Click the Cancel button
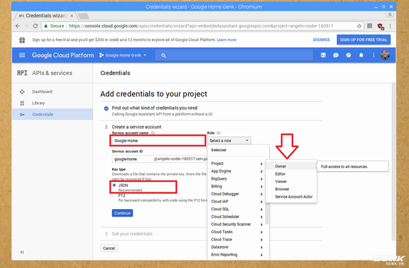Image resolution: width=409 pixels, height=268 pixels. coord(109,248)
